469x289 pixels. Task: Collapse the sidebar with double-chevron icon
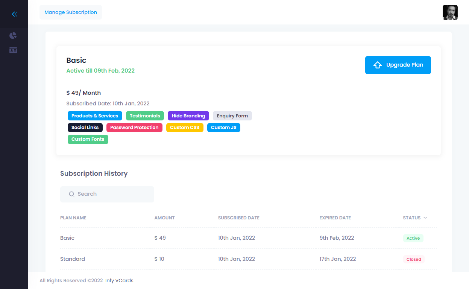[x=14, y=14]
